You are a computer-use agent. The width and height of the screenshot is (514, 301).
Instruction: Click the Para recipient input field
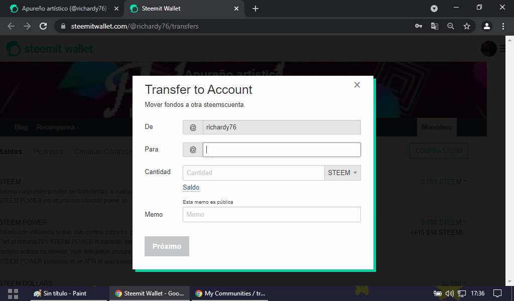(x=282, y=149)
